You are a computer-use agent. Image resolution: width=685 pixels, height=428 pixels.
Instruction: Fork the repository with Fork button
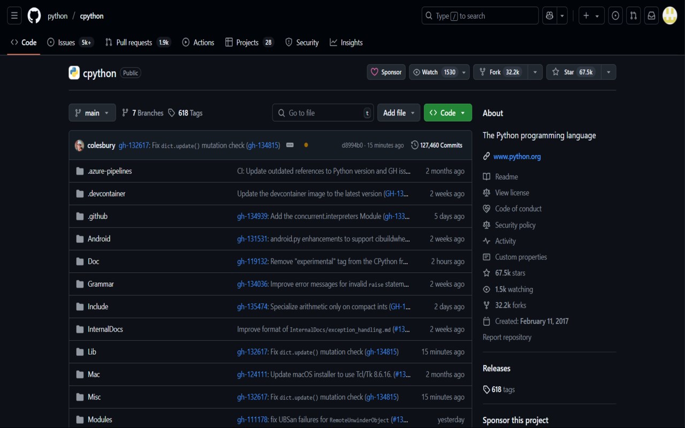pyautogui.click(x=500, y=72)
